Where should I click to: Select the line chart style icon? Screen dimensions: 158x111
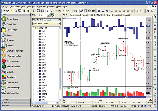(55, 11)
